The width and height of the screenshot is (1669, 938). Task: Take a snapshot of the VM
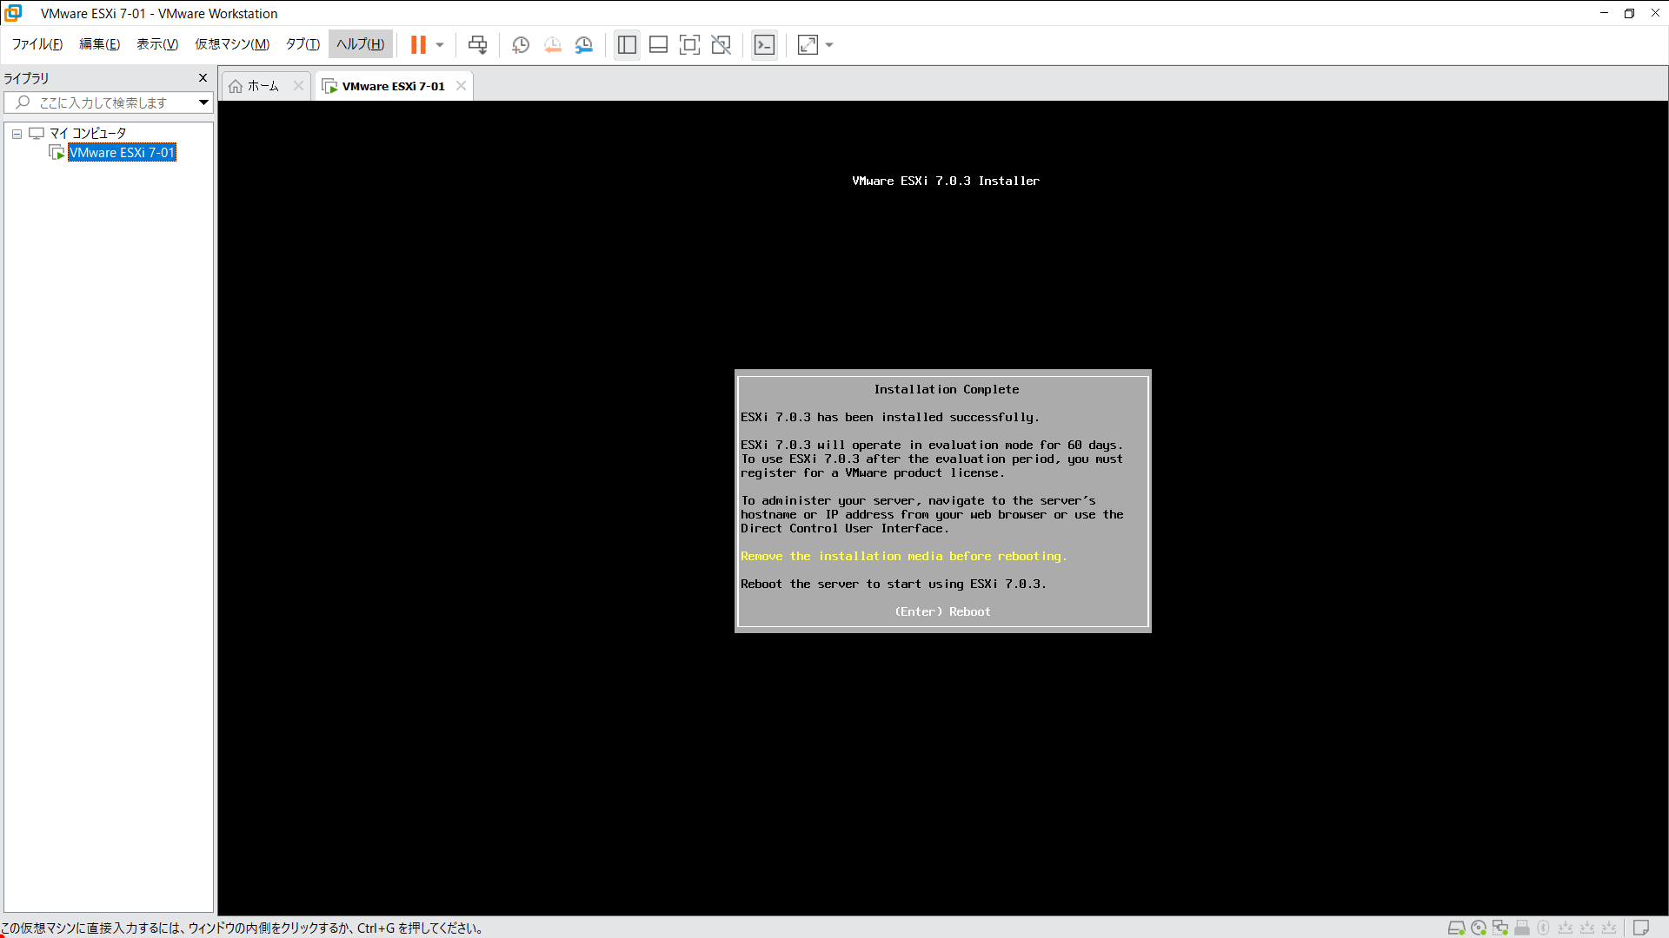click(521, 44)
